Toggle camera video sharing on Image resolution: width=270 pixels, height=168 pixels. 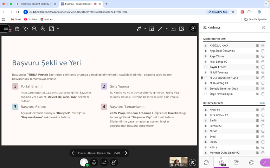(x=104, y=162)
